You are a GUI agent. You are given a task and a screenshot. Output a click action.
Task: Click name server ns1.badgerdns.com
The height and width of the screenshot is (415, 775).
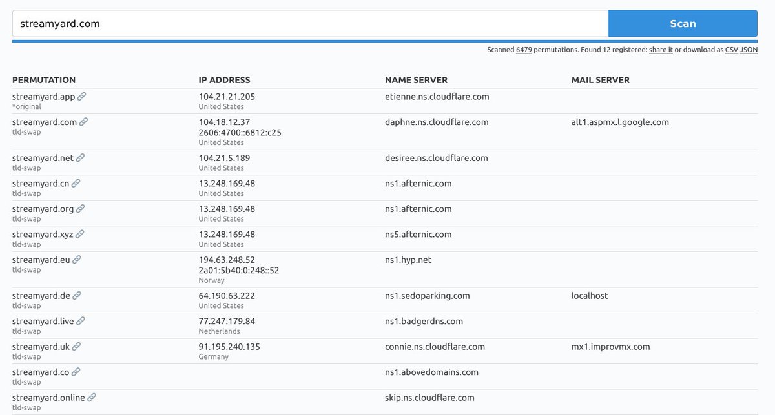[424, 321]
